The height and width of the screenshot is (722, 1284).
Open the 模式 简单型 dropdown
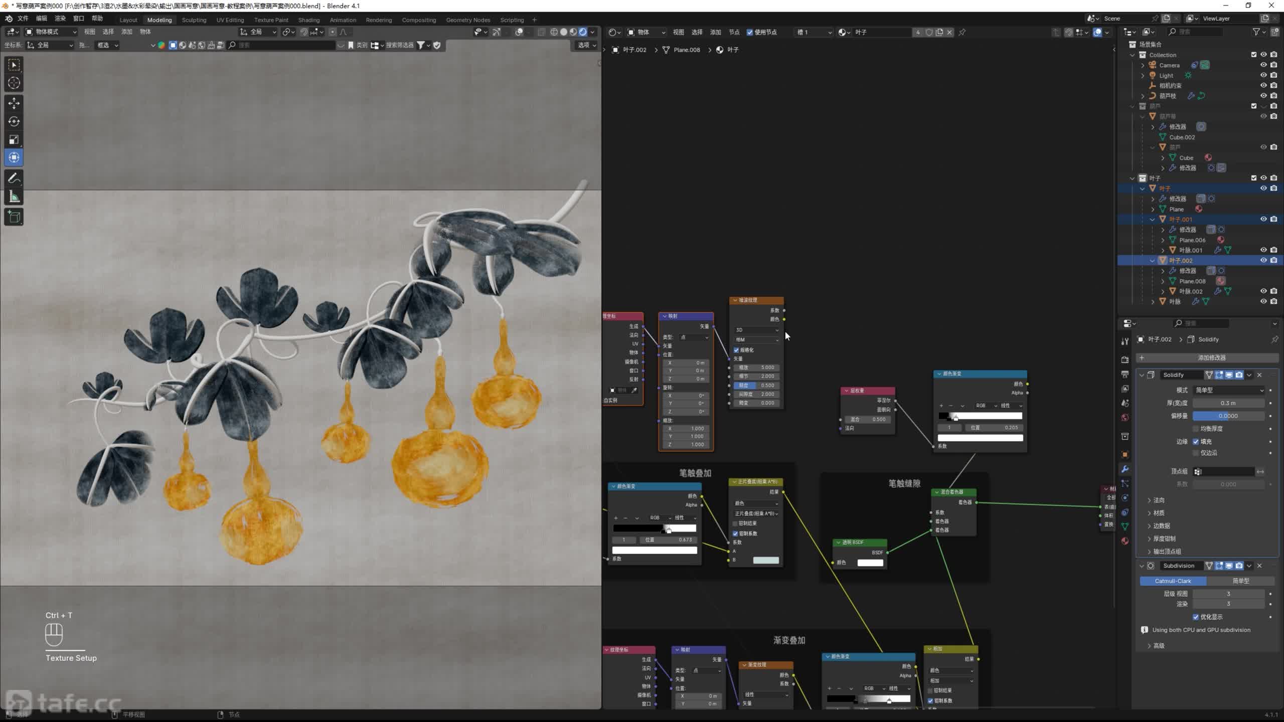pos(1228,390)
